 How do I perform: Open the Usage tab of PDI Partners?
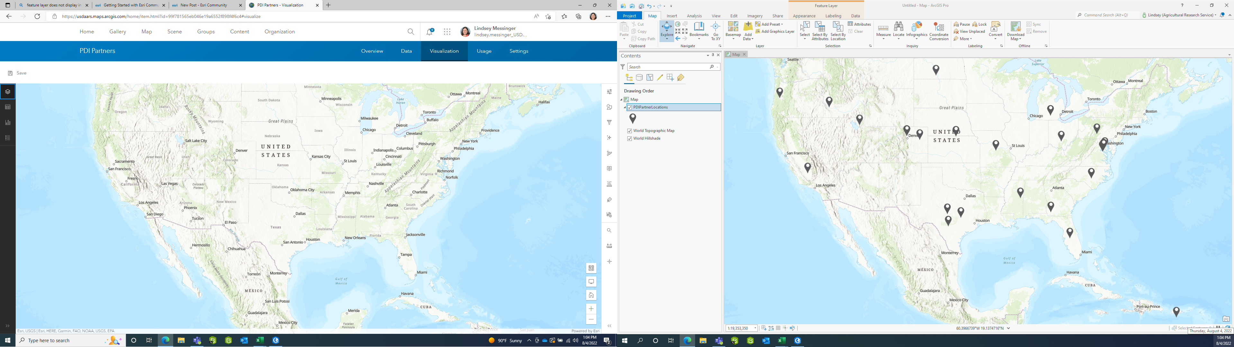pyautogui.click(x=484, y=51)
